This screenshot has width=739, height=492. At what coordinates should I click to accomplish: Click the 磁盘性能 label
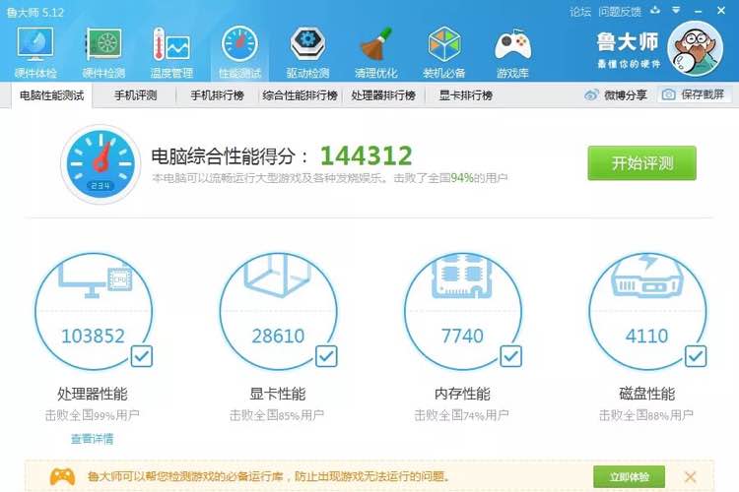pos(647,394)
